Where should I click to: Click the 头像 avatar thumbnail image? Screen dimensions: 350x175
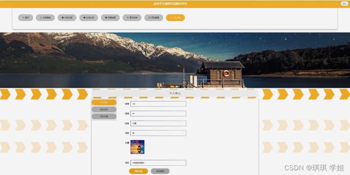[137, 147]
